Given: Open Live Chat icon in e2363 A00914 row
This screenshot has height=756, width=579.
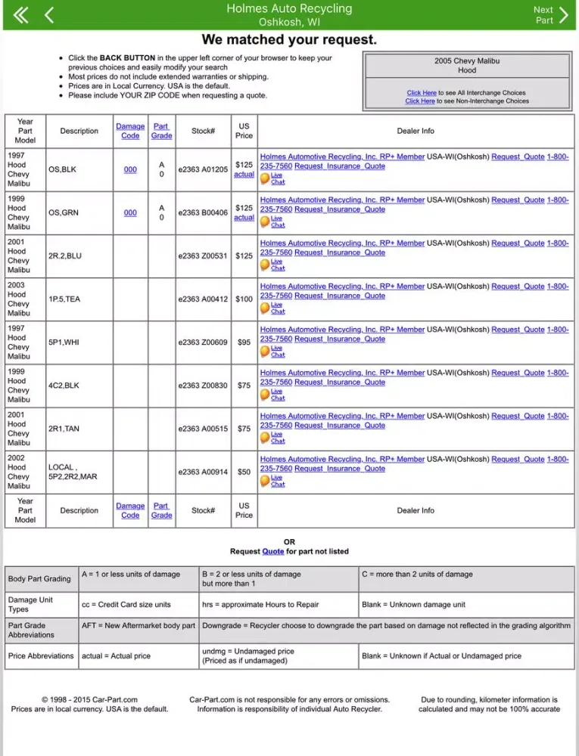Looking at the screenshot, I should [265, 481].
